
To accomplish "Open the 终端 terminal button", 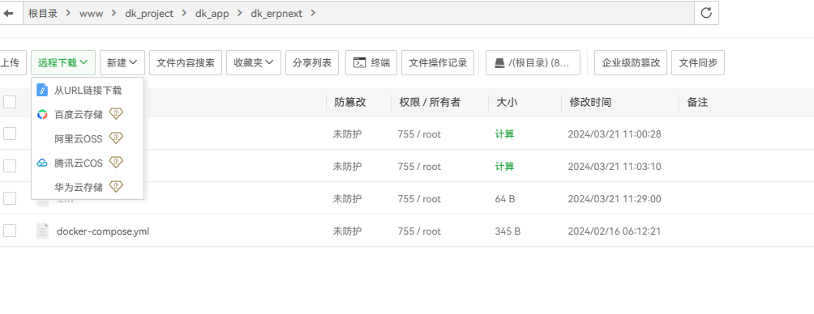I will [x=371, y=62].
